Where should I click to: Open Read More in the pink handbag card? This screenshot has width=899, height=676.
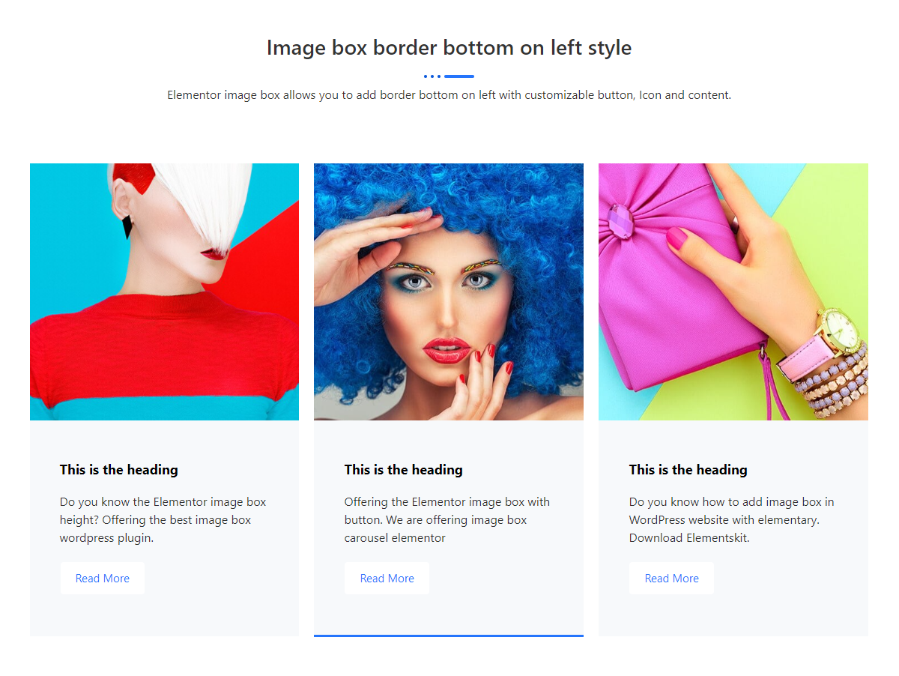[671, 579]
